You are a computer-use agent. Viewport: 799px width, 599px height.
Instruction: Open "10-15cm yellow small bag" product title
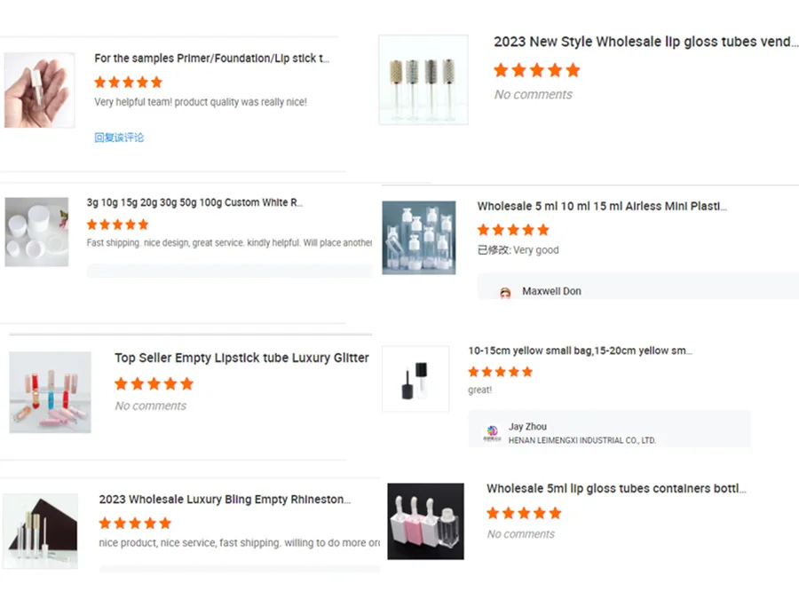580,351
